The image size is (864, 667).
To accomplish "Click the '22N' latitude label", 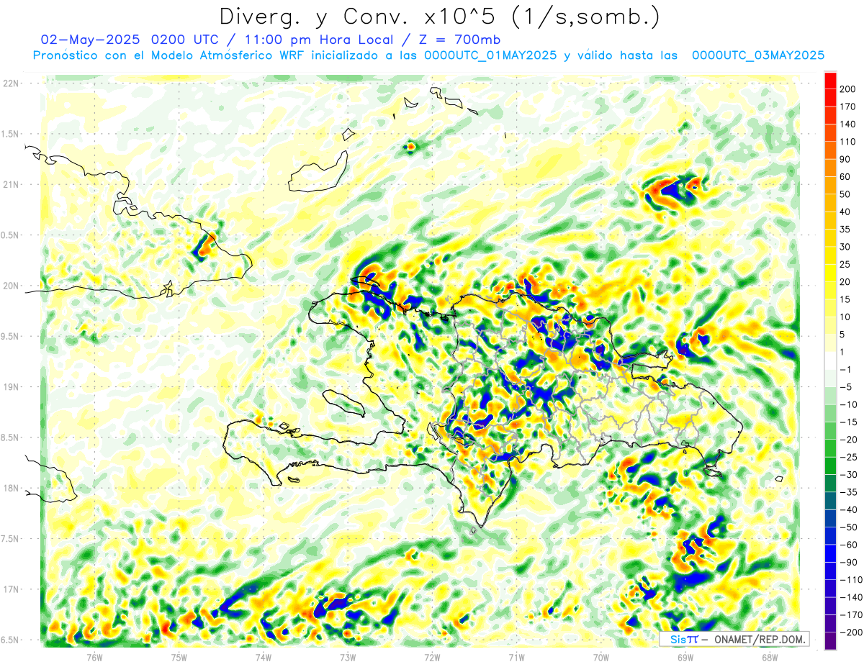I will (11, 83).
